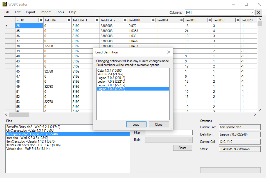Click the field004_2 column gear icon
Screen dimensions: 266x178
[x=125, y=20]
